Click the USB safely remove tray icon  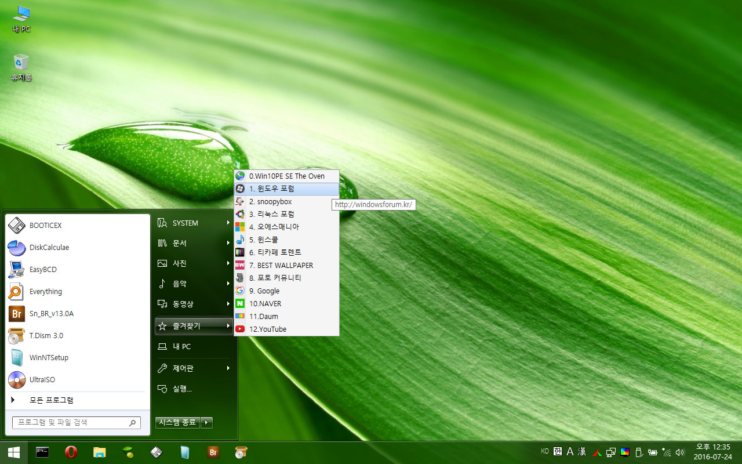click(639, 452)
